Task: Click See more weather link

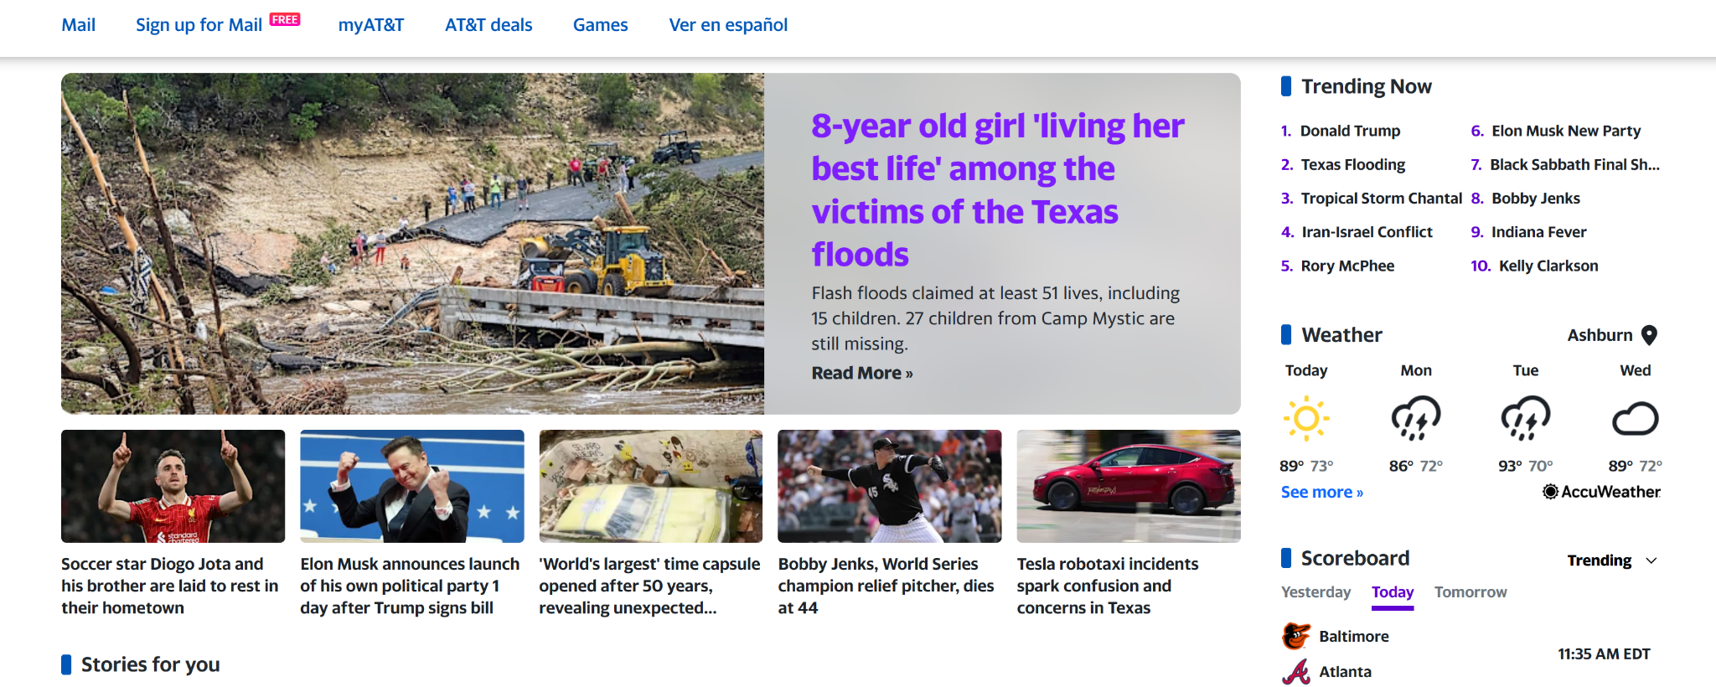Action: pos(1321,492)
